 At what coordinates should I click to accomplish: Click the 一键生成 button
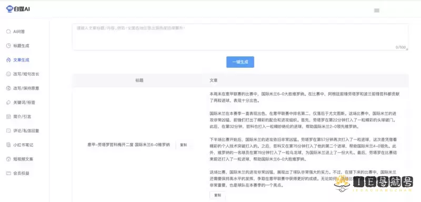240,62
